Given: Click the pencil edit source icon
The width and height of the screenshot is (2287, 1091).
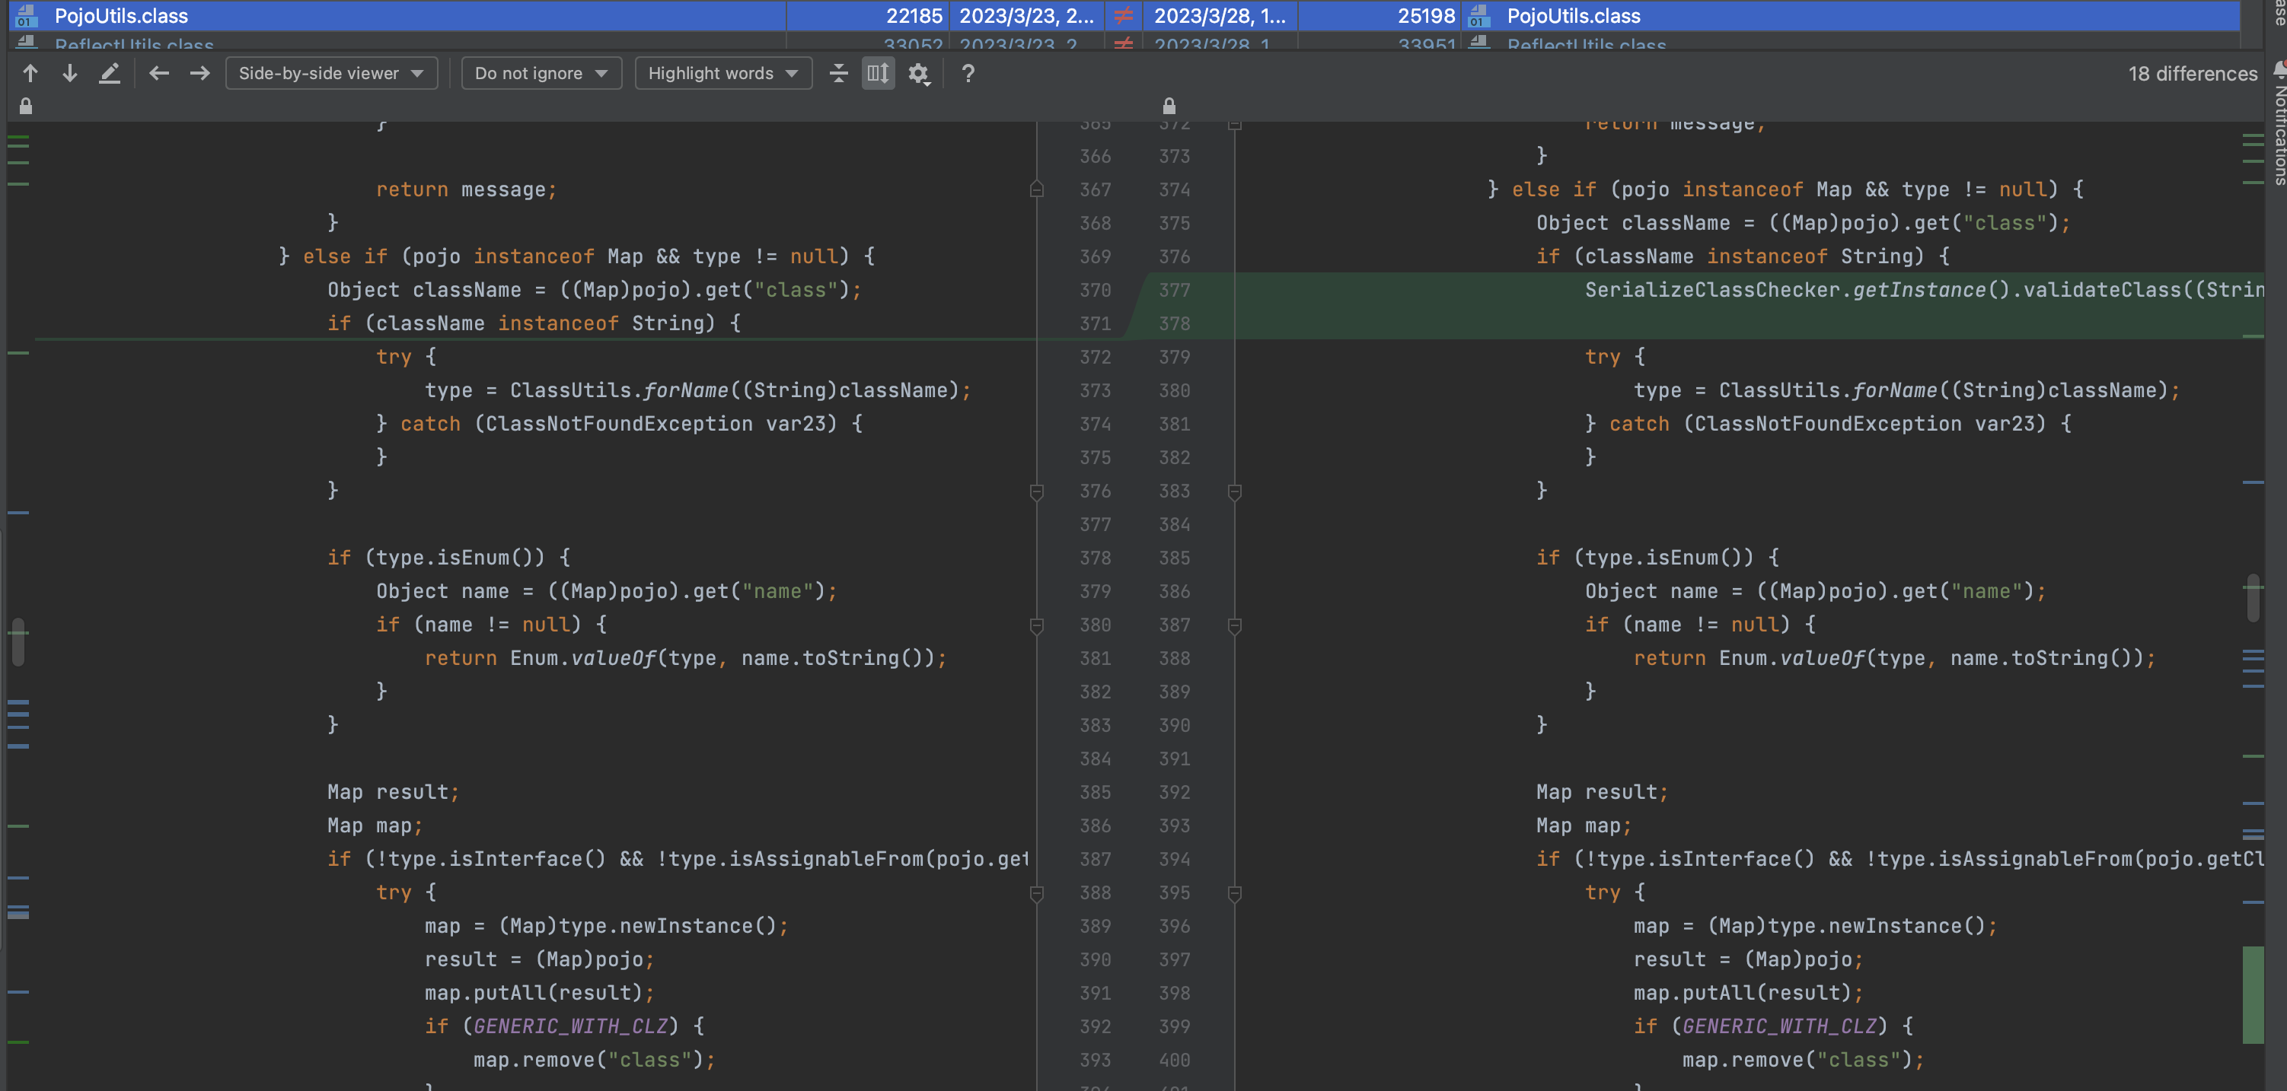Looking at the screenshot, I should [x=109, y=74].
